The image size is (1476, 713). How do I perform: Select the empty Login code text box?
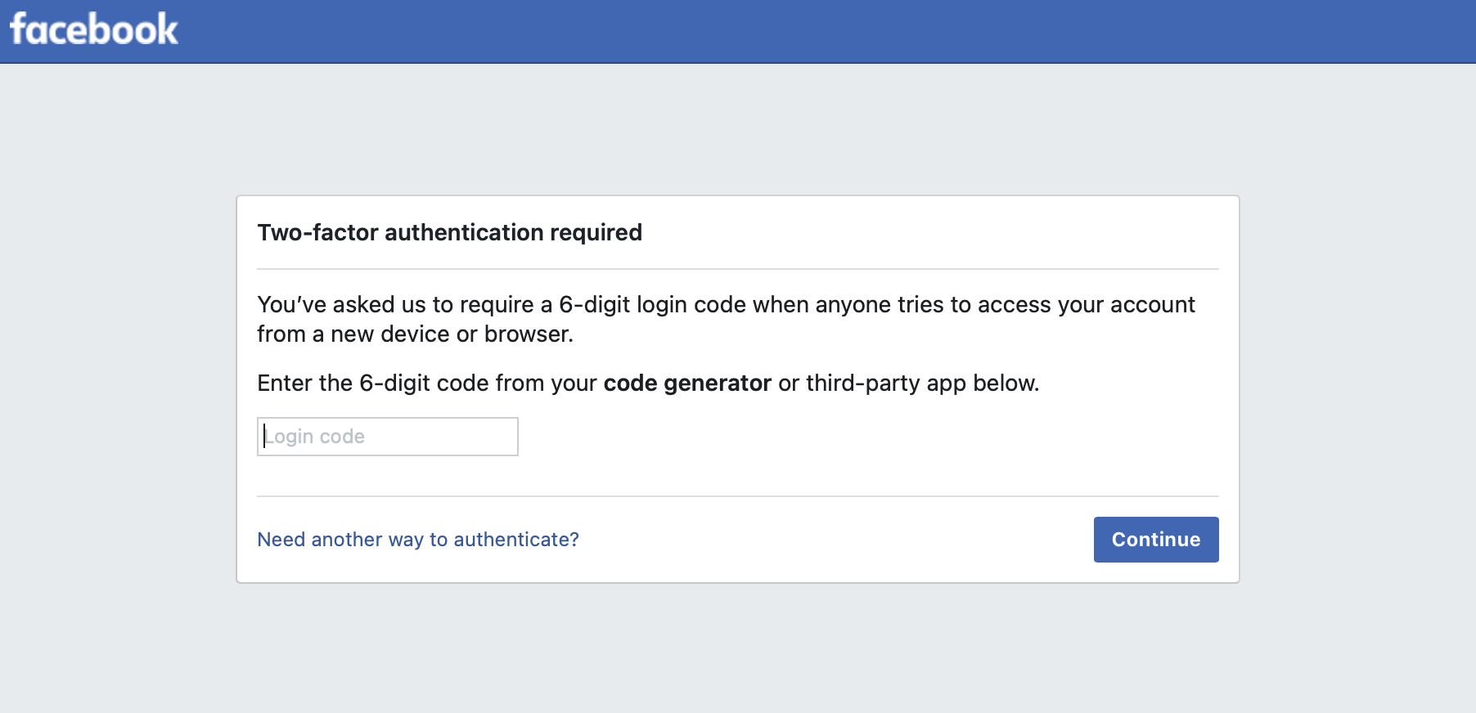[387, 436]
